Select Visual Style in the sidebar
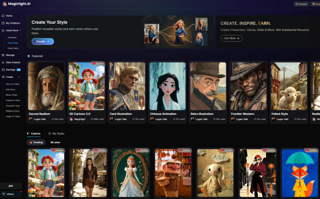 coord(13,43)
